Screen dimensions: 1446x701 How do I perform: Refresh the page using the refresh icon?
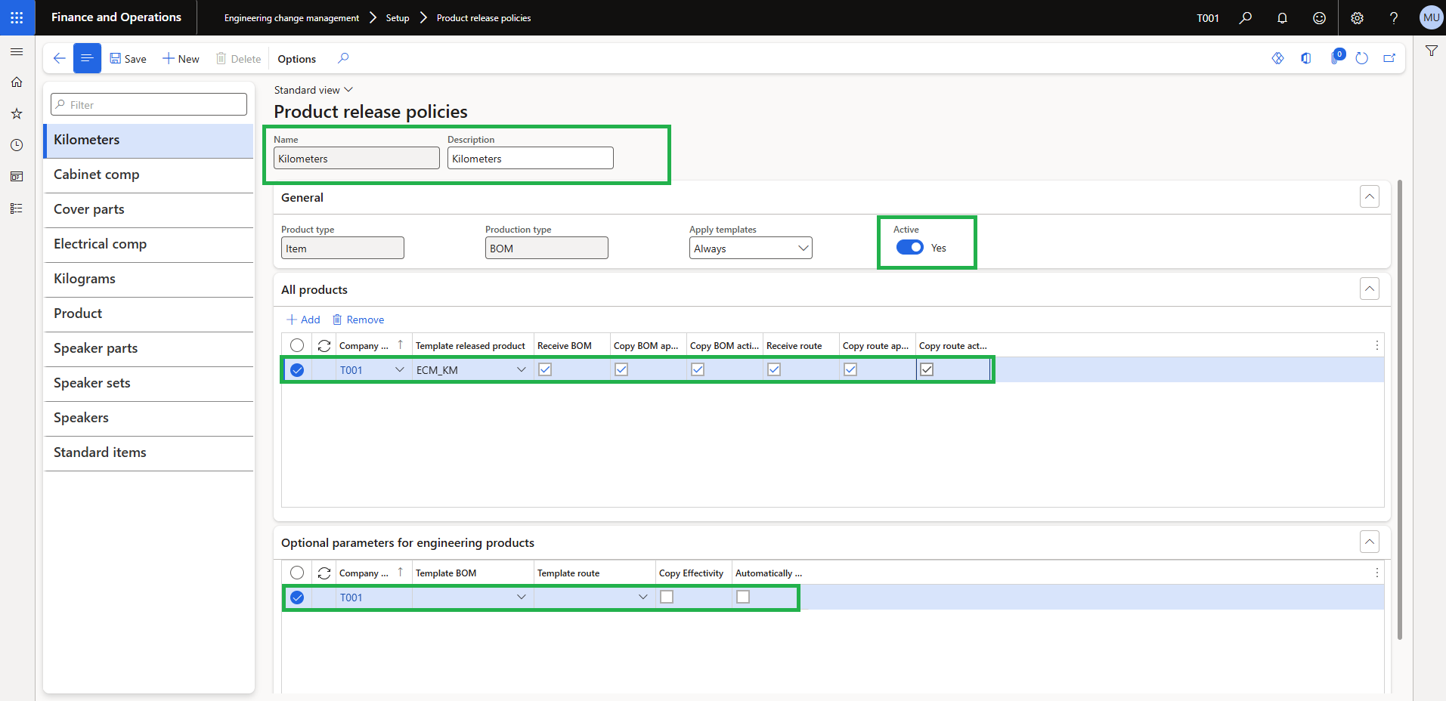[x=1361, y=58]
